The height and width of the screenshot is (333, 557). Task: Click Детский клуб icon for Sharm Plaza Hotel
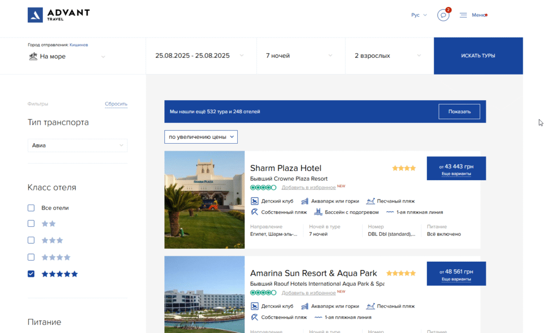(255, 201)
